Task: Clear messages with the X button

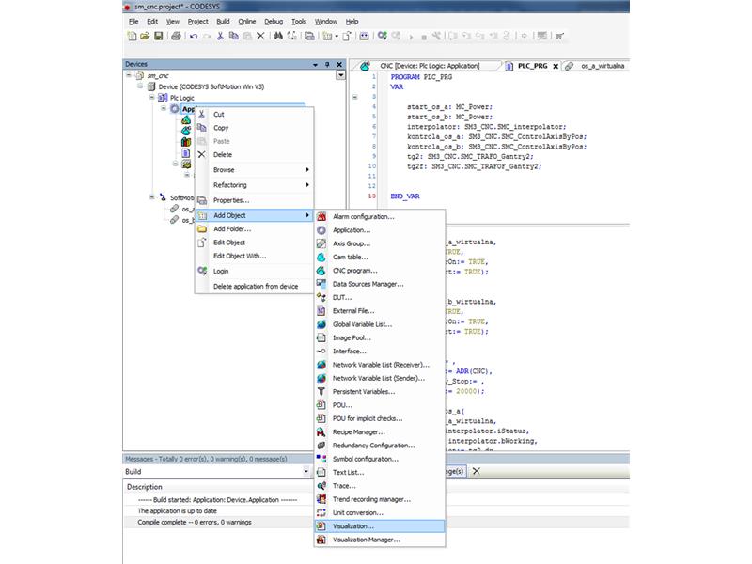Action: pyautogui.click(x=477, y=471)
